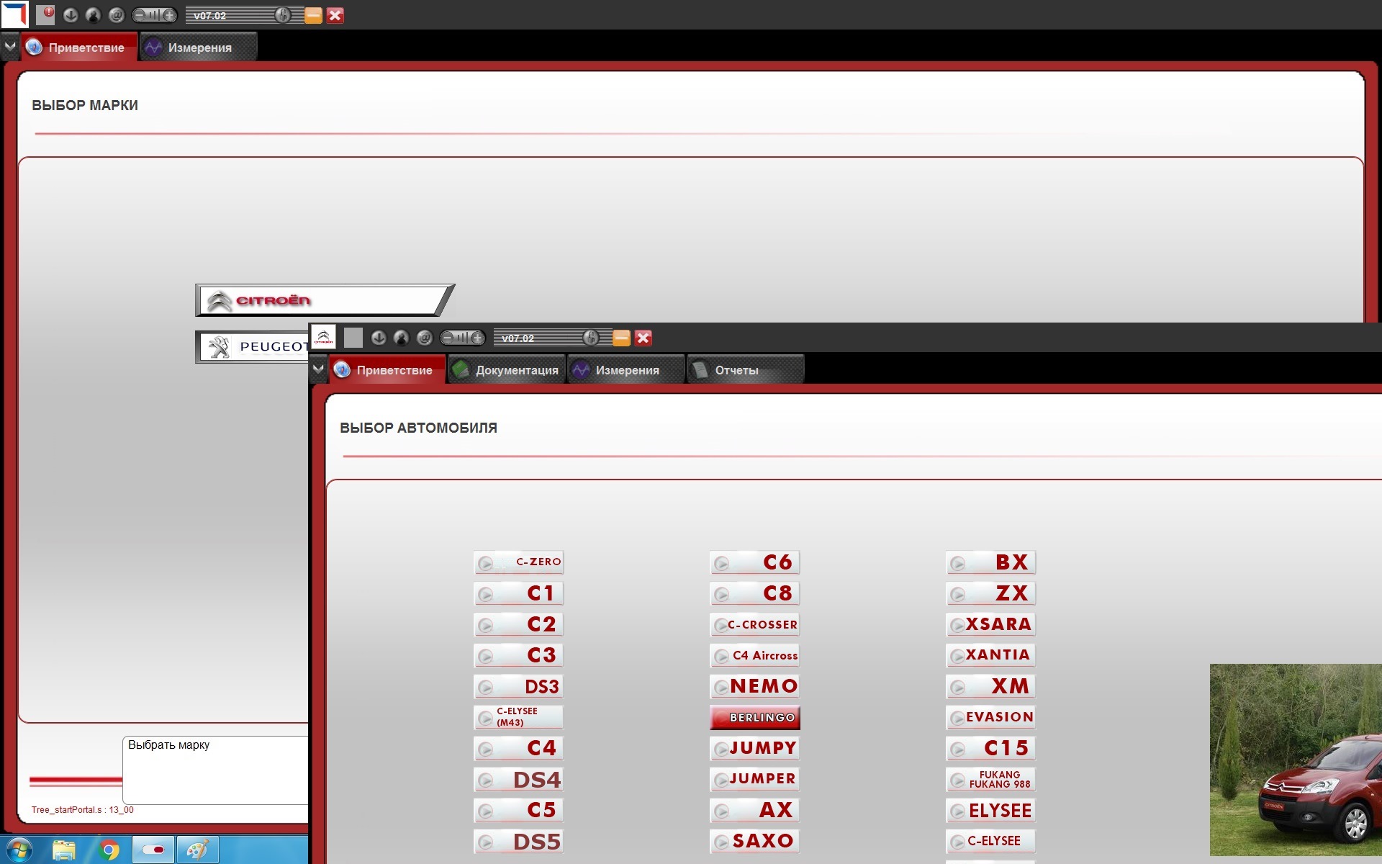The width and height of the screenshot is (1382, 864).
Task: Open user profile icon in the back window
Action: tap(94, 15)
